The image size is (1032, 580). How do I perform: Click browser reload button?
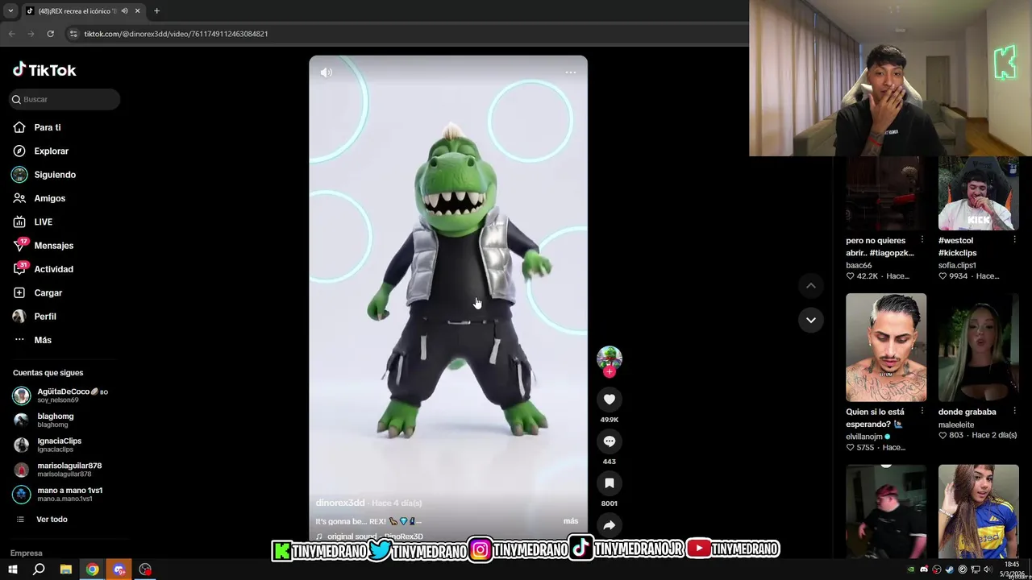tap(50, 34)
